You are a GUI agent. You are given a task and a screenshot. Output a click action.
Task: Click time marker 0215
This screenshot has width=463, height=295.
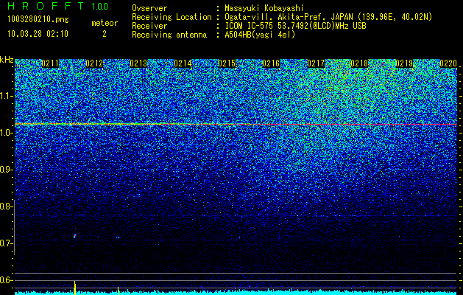(x=227, y=63)
